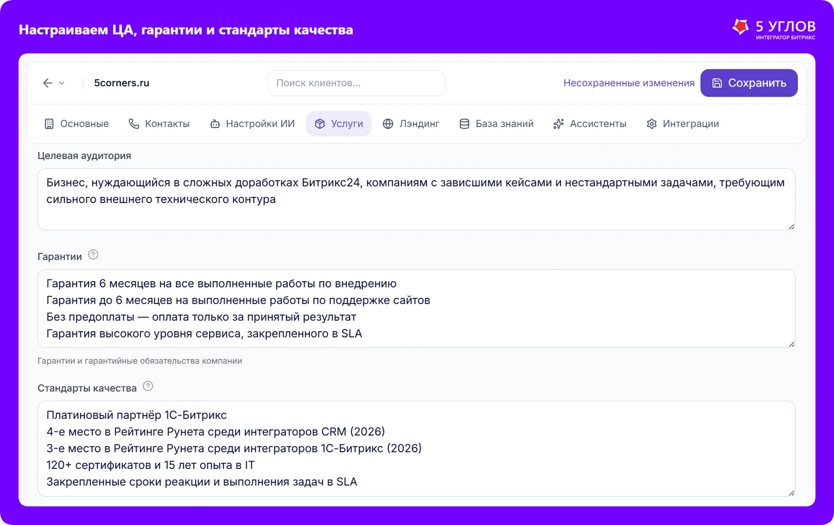Click line 120+ сертификатов и 15 лет опыта
The height and width of the screenshot is (525, 834).
pyautogui.click(x=151, y=465)
